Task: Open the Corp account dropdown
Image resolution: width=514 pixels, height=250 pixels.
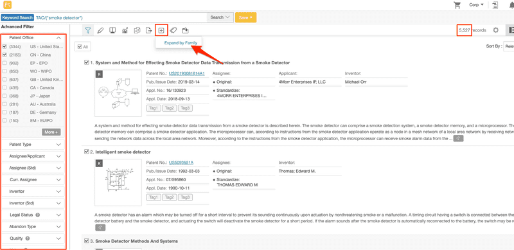Action: (x=476, y=5)
